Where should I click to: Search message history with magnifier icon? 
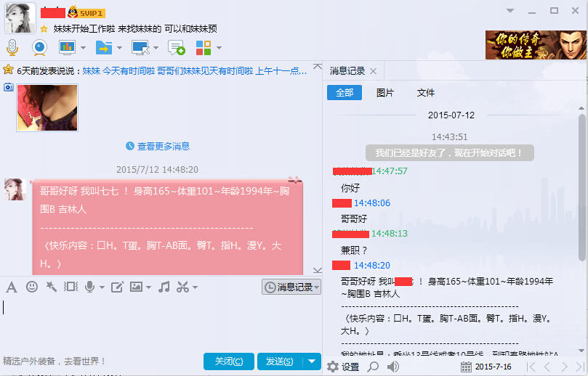tap(373, 367)
